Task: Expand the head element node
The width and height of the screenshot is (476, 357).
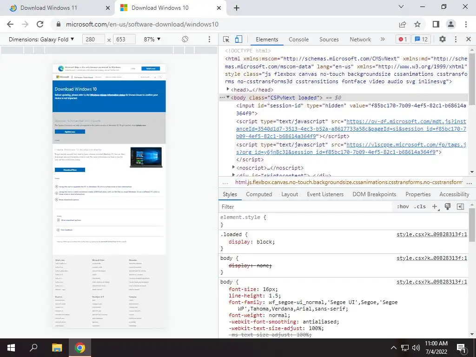Action: click(228, 89)
